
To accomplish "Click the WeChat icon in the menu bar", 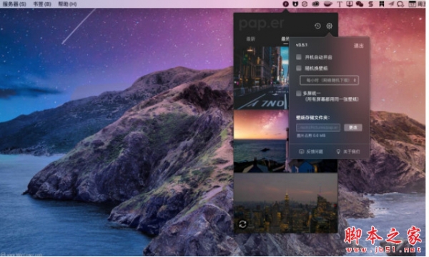I will (360, 4).
